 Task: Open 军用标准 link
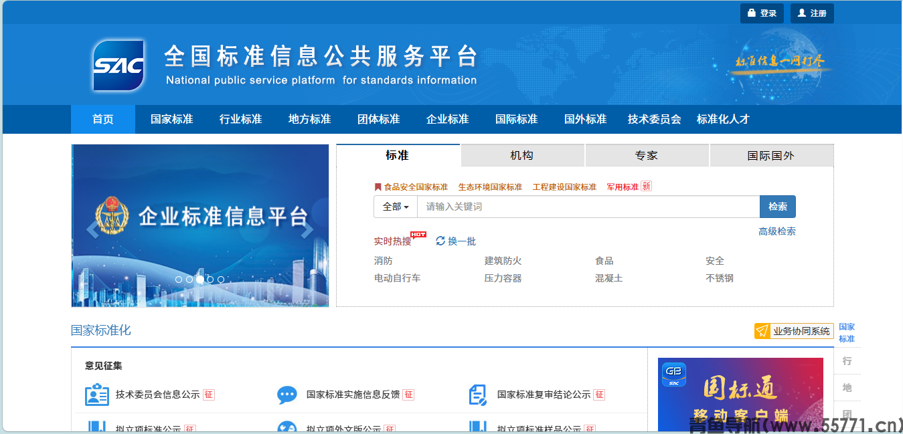(623, 187)
